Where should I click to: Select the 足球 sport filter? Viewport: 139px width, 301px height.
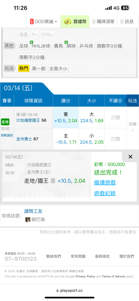(x=24, y=46)
